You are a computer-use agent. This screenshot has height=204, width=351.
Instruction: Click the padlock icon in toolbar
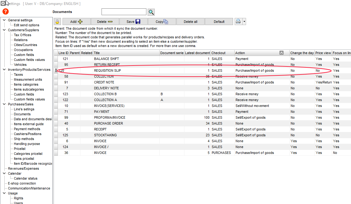tap(57, 22)
